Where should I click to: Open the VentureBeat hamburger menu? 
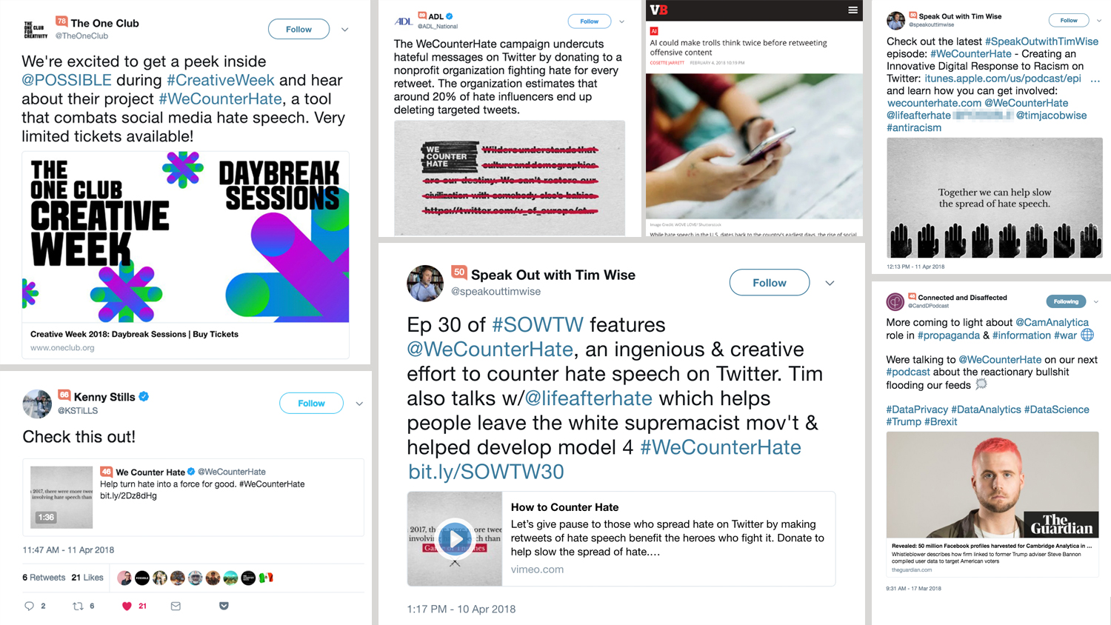pos(853,10)
